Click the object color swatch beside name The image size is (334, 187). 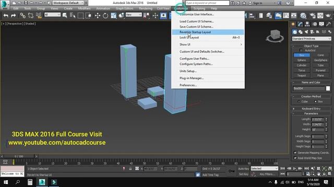[328, 88]
